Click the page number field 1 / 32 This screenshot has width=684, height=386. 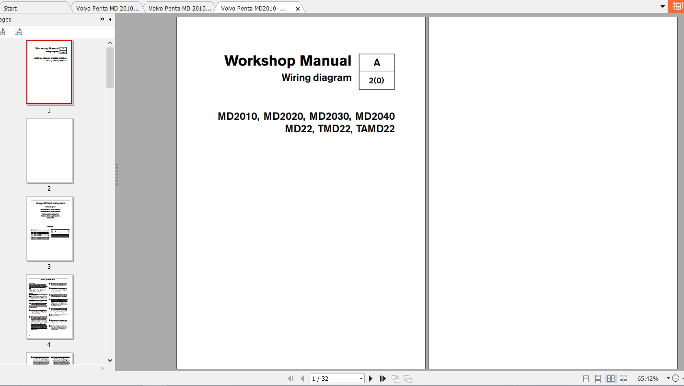click(x=334, y=378)
